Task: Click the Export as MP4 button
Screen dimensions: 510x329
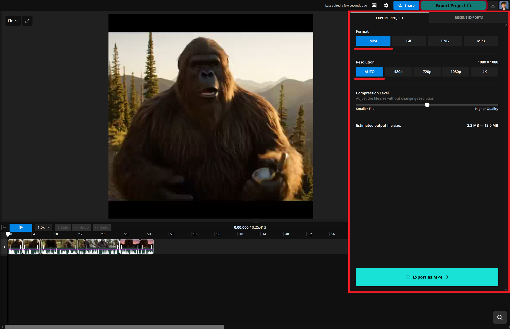Action: click(427, 277)
